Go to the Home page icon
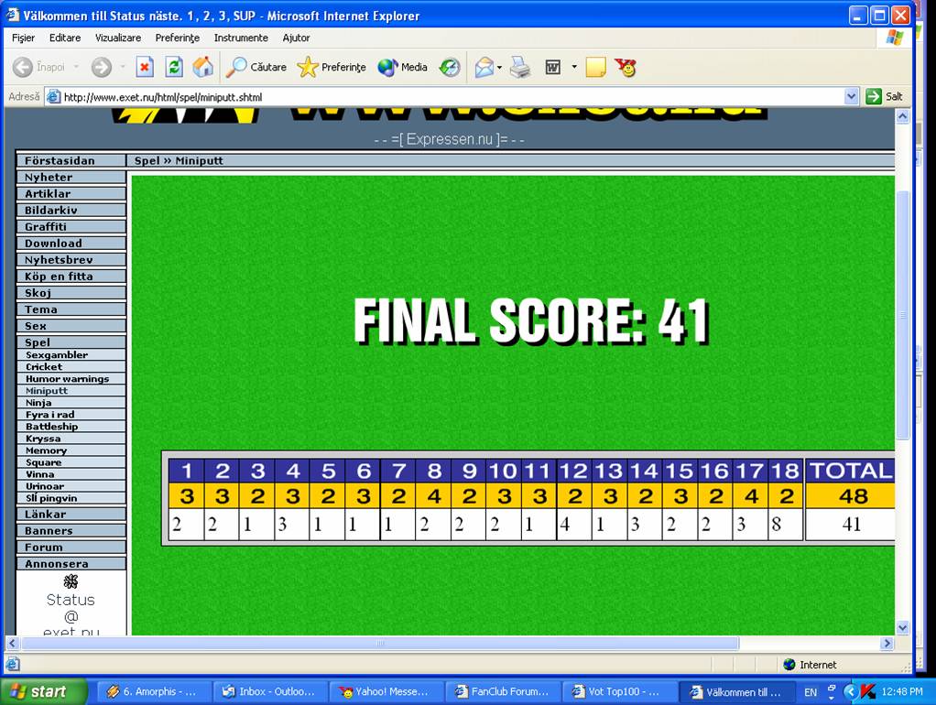Viewport: 936px width, 705px height. point(202,67)
